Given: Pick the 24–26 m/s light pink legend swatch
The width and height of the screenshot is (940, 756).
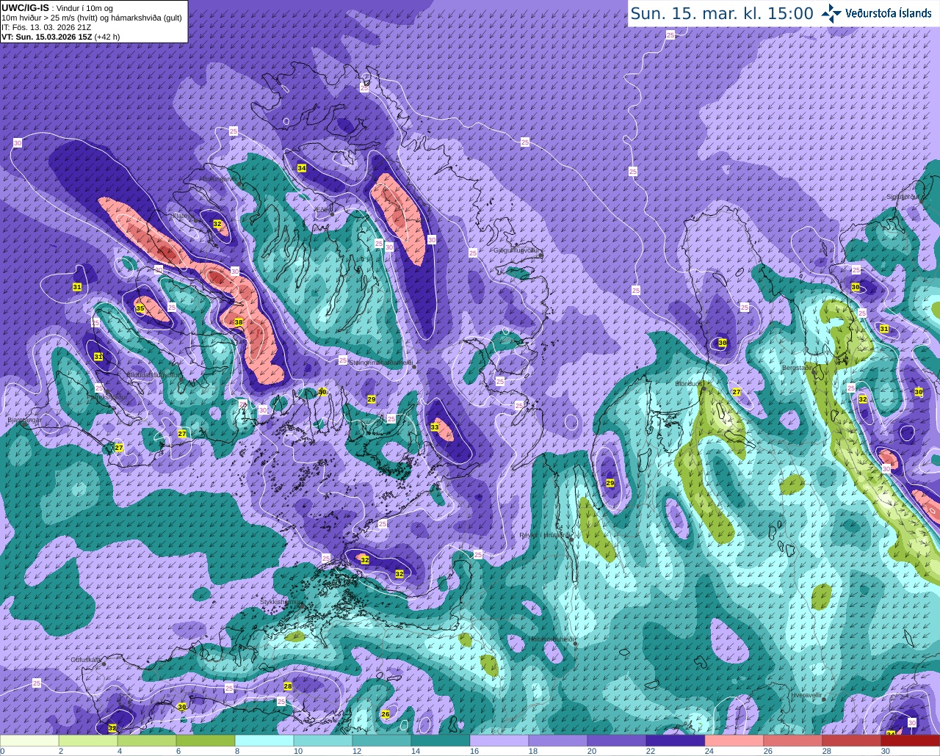Looking at the screenshot, I should [x=734, y=741].
